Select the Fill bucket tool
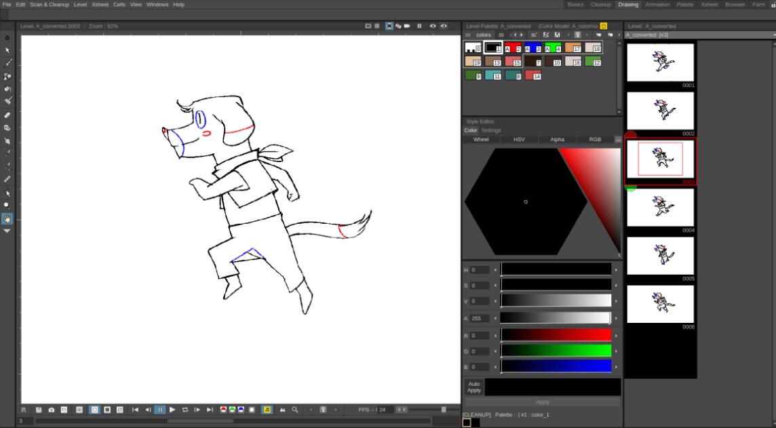This screenshot has height=428, width=776. pyautogui.click(x=7, y=89)
